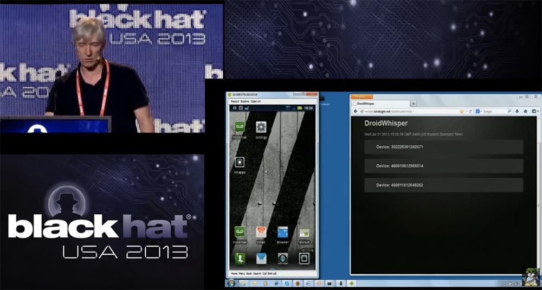
Task: Open the Open Url menu in phone viewer
Action: (x=255, y=101)
